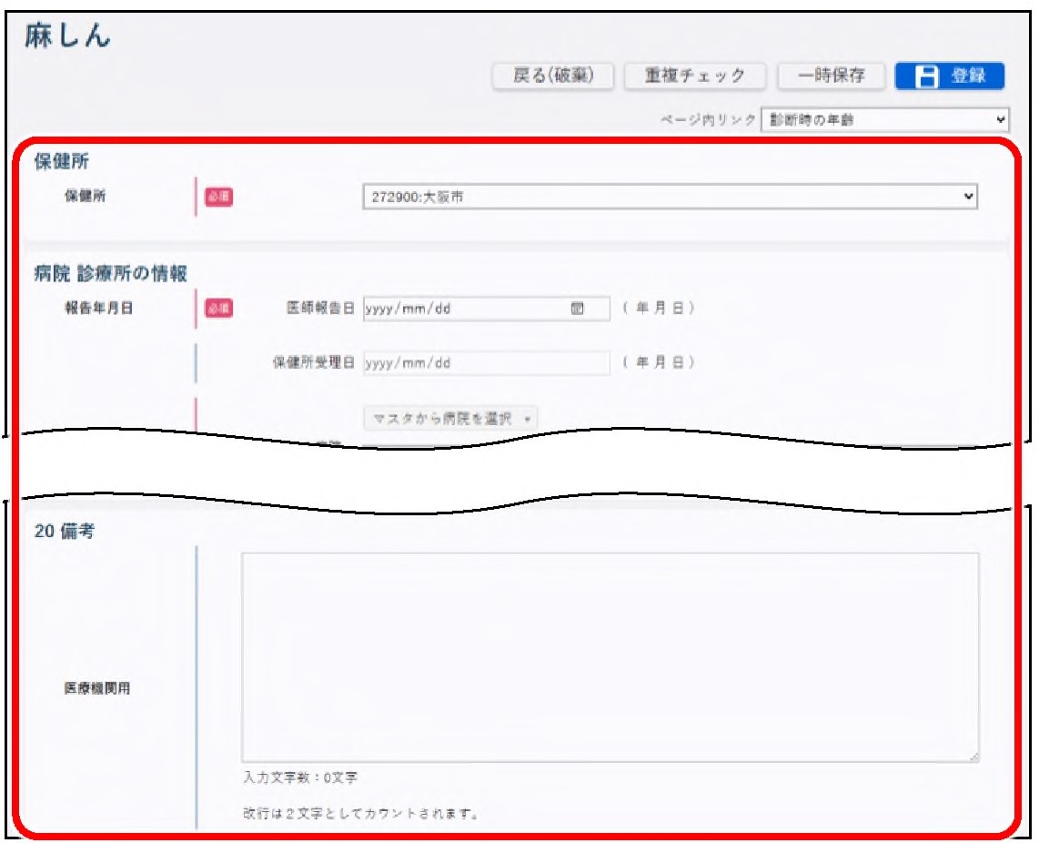Open the calendar picker icon in 医師報告日
Viewport: 1039px width, 843px height.
tap(577, 309)
